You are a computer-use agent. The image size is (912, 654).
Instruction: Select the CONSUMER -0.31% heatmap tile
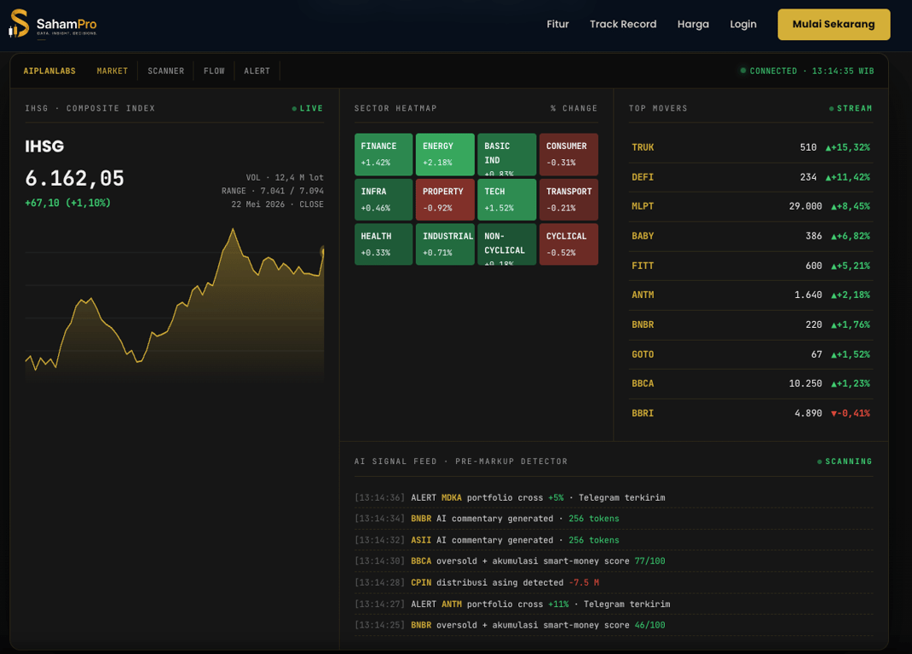[x=569, y=155]
